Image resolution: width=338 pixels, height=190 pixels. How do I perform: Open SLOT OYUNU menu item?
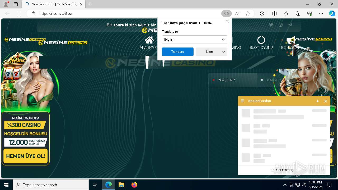tap(261, 43)
